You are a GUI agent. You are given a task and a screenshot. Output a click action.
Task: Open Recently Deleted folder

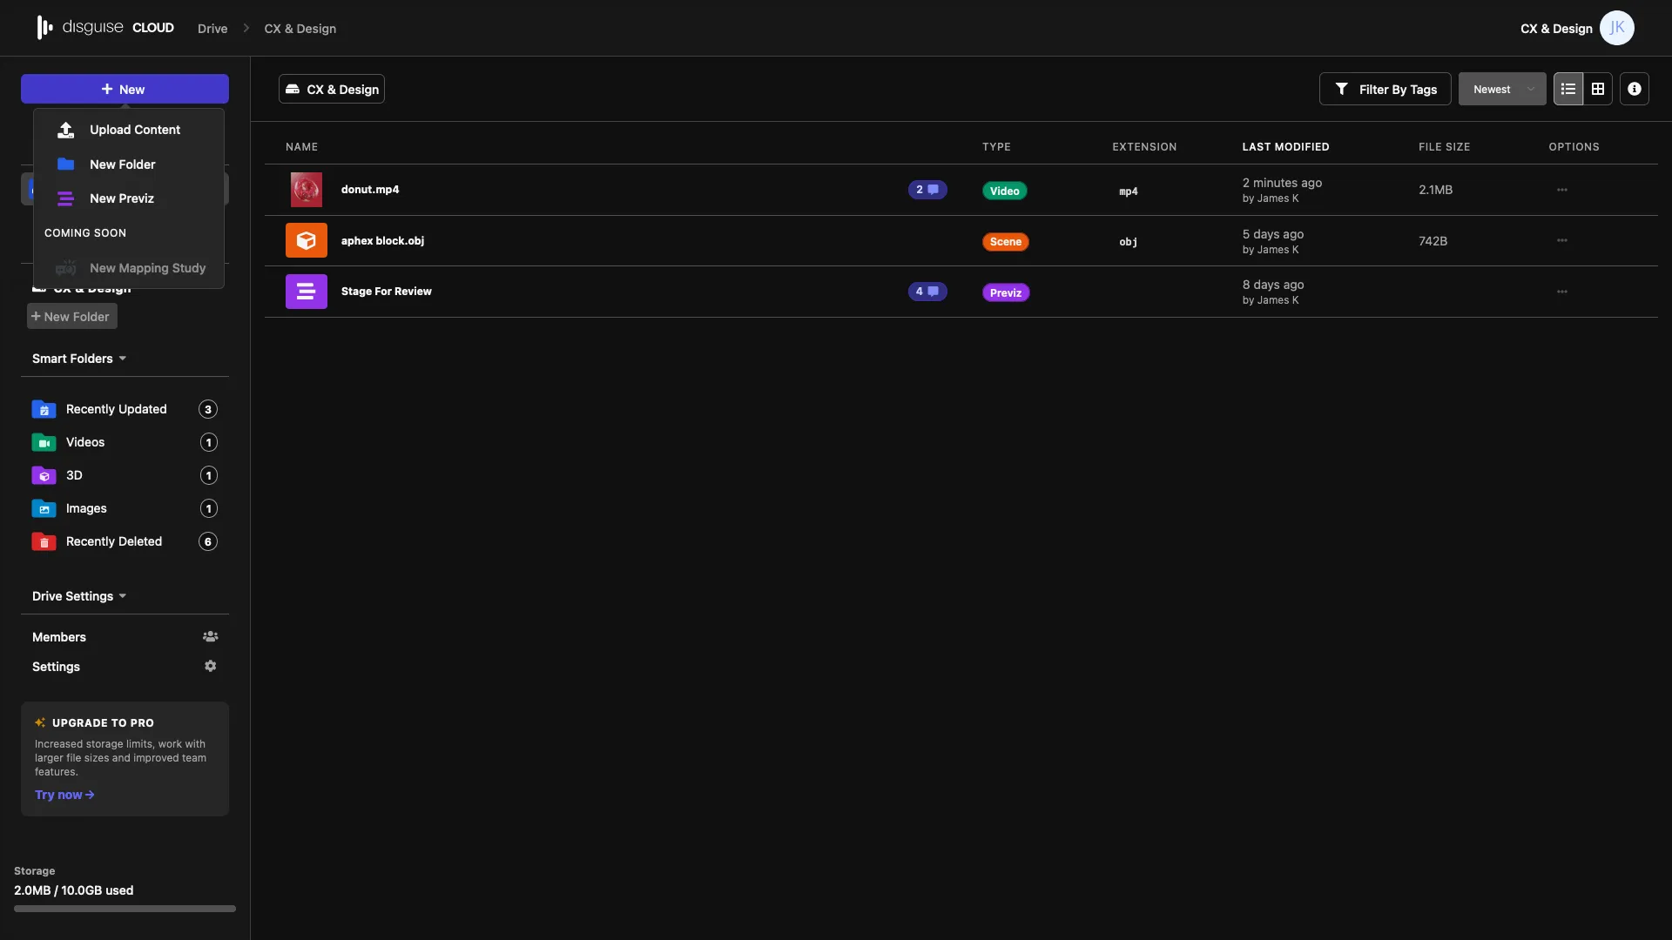(113, 540)
